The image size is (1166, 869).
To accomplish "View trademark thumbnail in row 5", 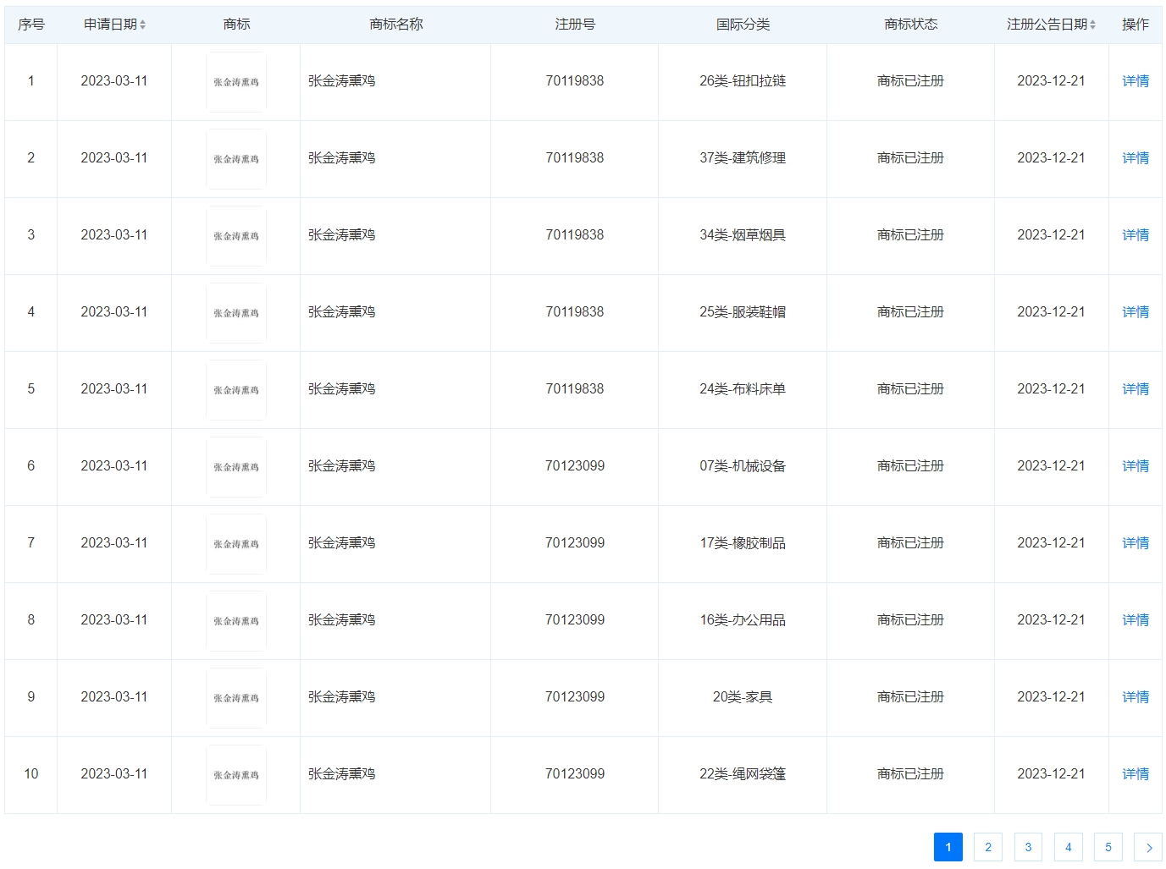I will coord(236,390).
